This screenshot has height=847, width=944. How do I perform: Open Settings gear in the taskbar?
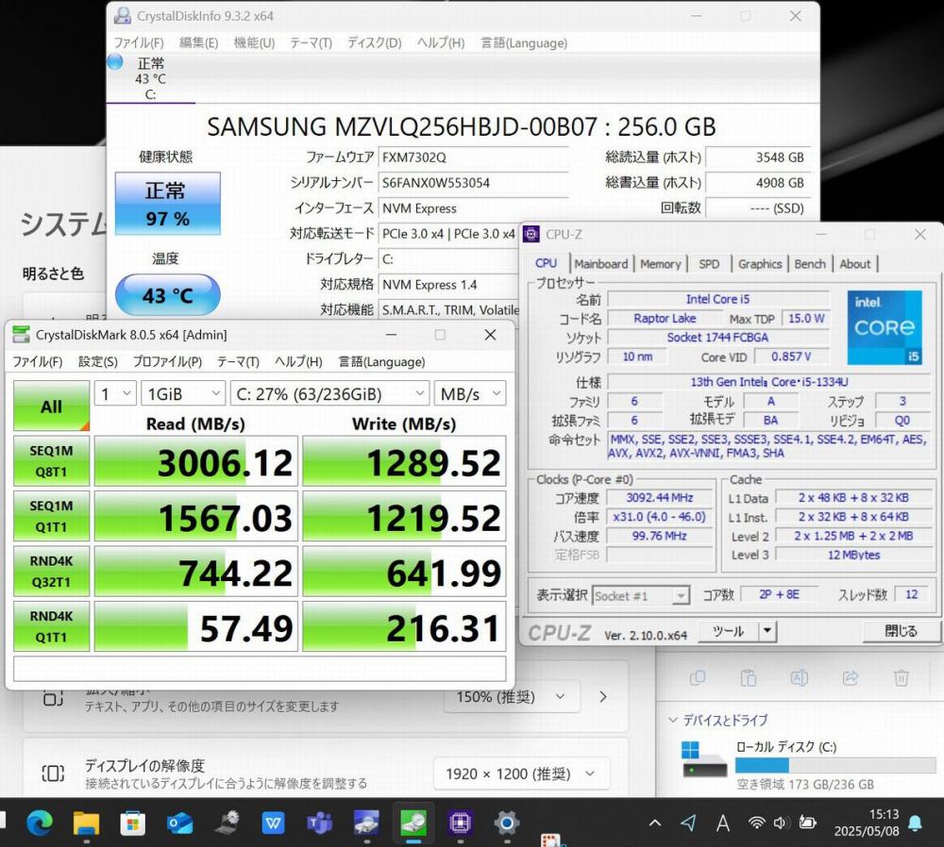pyautogui.click(x=506, y=822)
